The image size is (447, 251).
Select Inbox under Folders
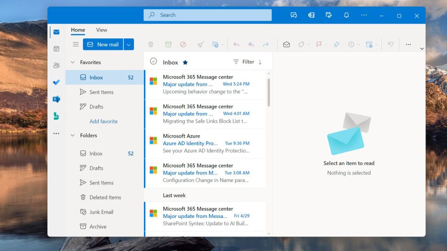104,153
